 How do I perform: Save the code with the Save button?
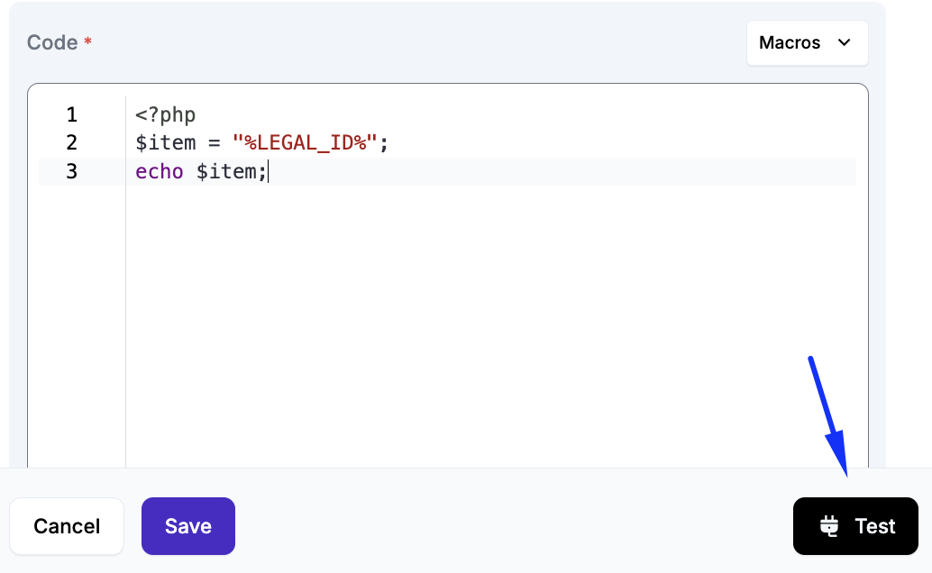[x=187, y=526]
